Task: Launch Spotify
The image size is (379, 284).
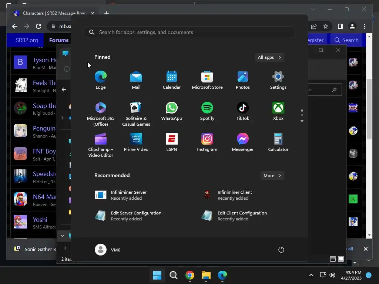Action: tap(207, 111)
